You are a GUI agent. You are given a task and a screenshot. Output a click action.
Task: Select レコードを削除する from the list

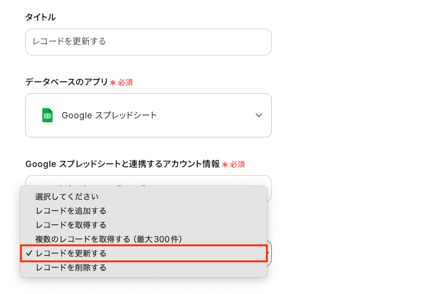pos(71,267)
